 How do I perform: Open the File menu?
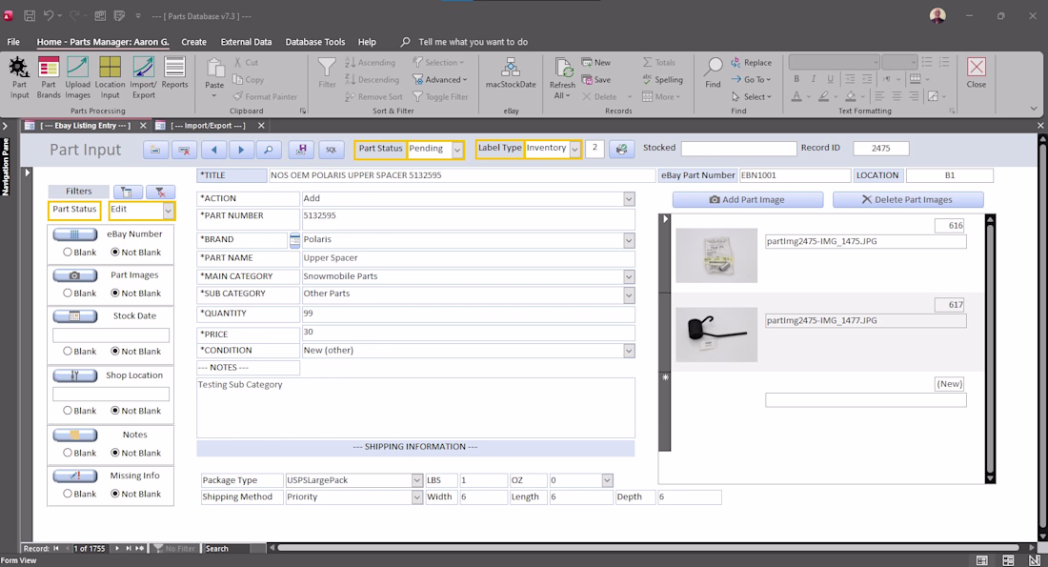click(x=13, y=42)
